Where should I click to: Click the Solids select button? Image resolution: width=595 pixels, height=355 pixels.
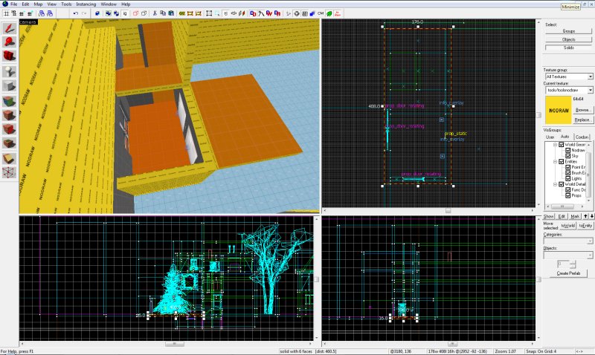tap(568, 48)
